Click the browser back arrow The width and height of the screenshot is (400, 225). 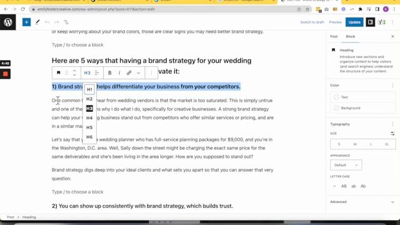pos(6,9)
